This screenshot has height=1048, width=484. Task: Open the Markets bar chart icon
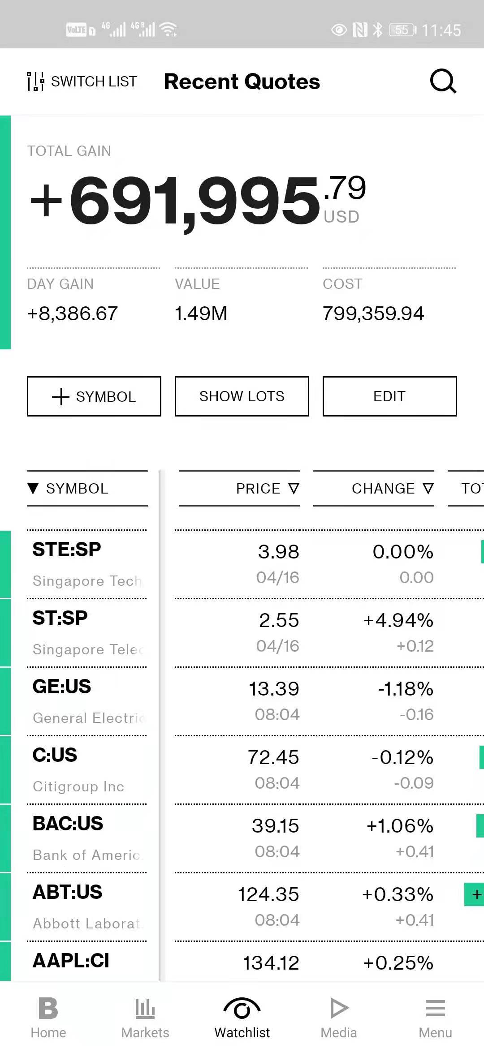pyautogui.click(x=145, y=1008)
